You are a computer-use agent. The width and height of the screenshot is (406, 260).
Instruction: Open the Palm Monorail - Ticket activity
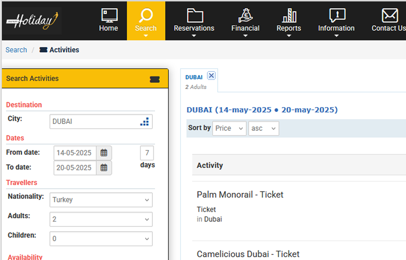click(240, 195)
